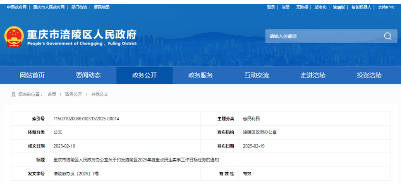Image resolution: width=401 pixels, height=193 pixels.
Task: Click the national emblem logo
Action: point(14,37)
